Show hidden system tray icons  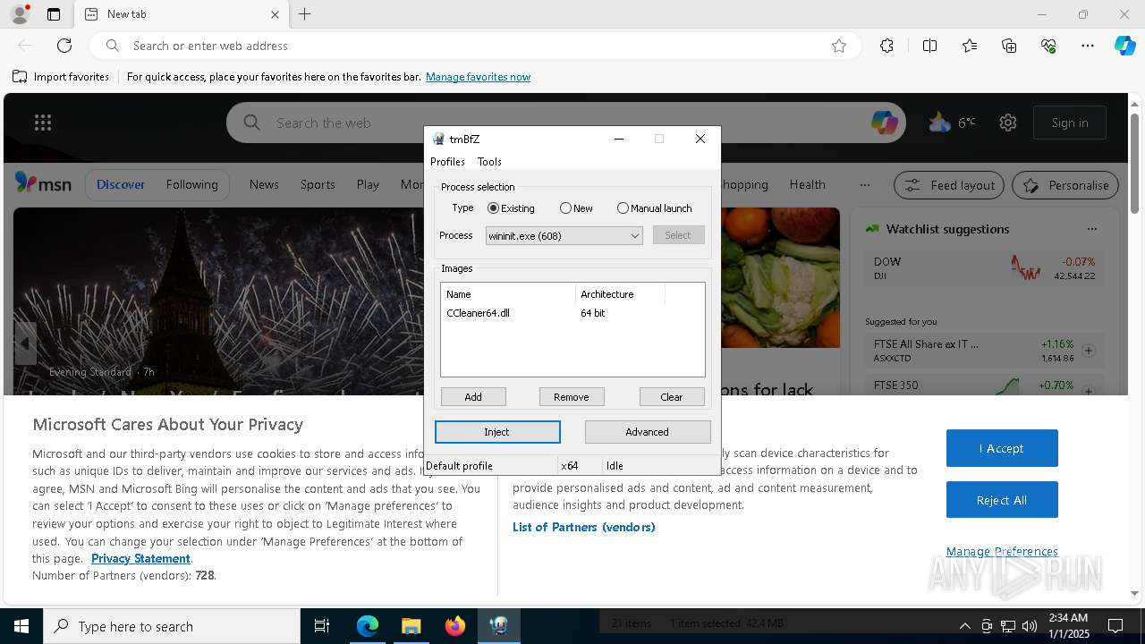(964, 626)
